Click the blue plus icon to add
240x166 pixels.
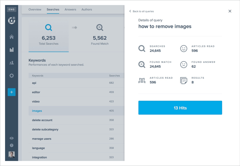[11, 92]
